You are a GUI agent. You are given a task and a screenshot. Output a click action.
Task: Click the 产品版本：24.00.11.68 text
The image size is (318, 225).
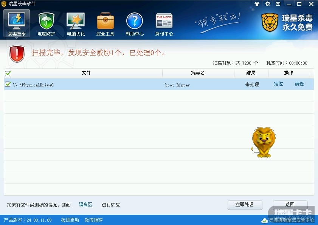point(28,220)
